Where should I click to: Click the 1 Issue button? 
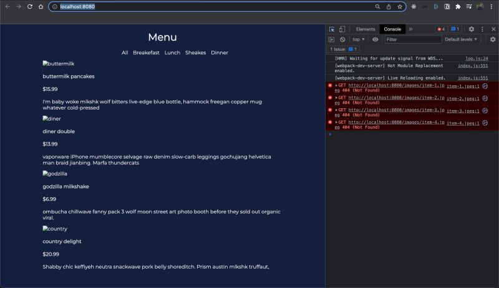tap(344, 49)
